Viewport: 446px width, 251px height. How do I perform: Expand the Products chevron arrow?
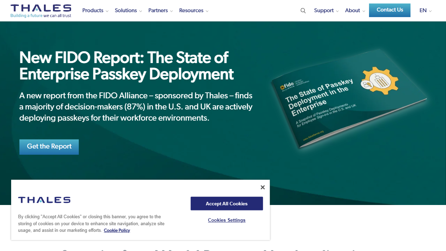107,11
